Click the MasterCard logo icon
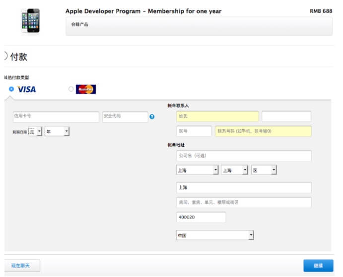Screen dimensions: 343x277 pyautogui.click(x=86, y=89)
